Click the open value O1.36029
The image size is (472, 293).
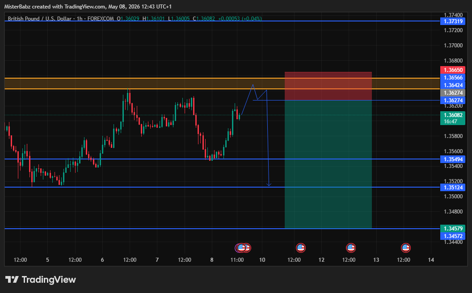tap(128, 19)
